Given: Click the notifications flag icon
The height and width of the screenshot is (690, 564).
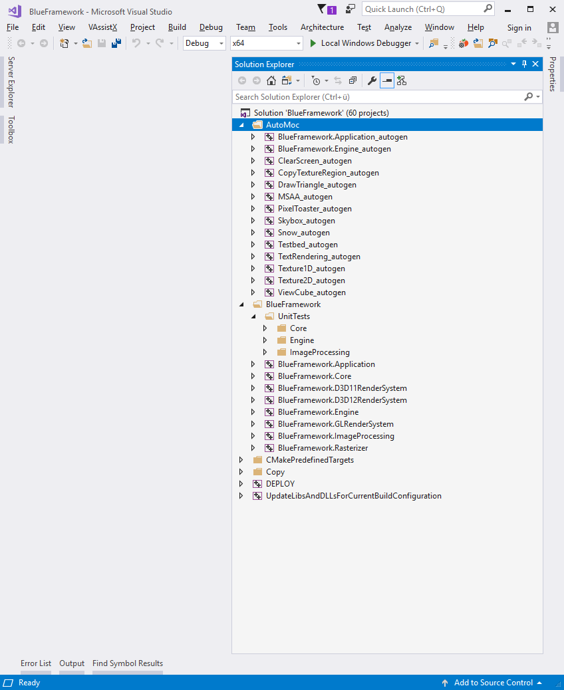Looking at the screenshot, I should coord(323,9).
